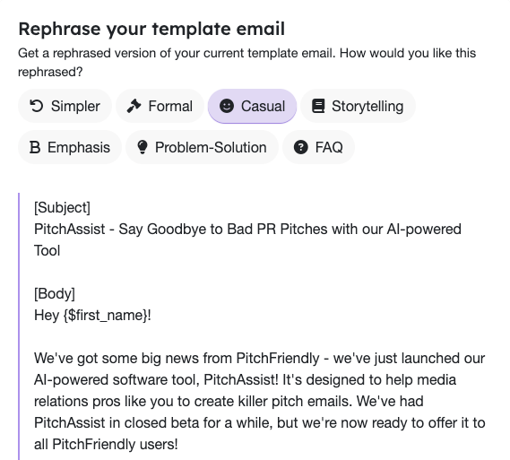Pick the Storytelling rephrase style
The image size is (510, 460).
point(359,106)
